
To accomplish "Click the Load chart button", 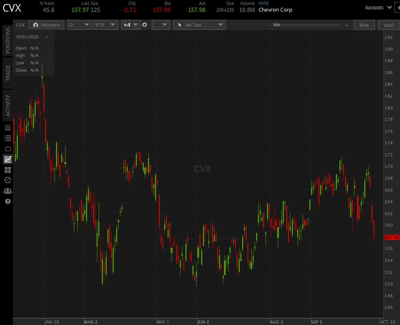I will tap(388, 25).
